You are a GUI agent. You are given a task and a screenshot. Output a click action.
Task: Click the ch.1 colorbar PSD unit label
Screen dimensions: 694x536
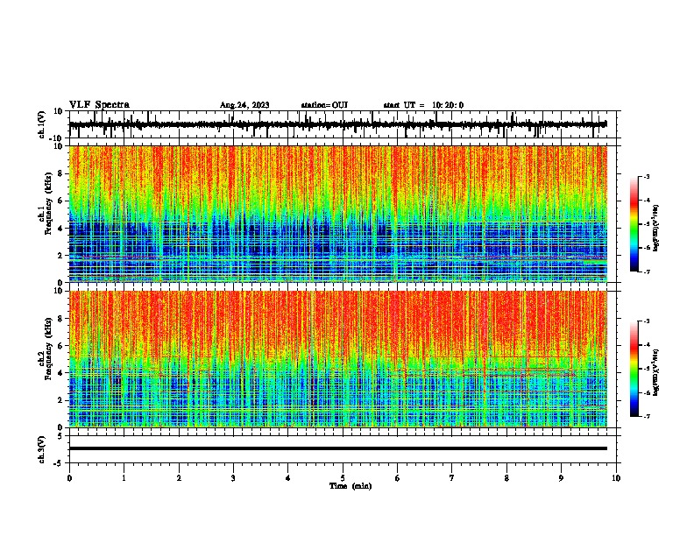point(655,229)
